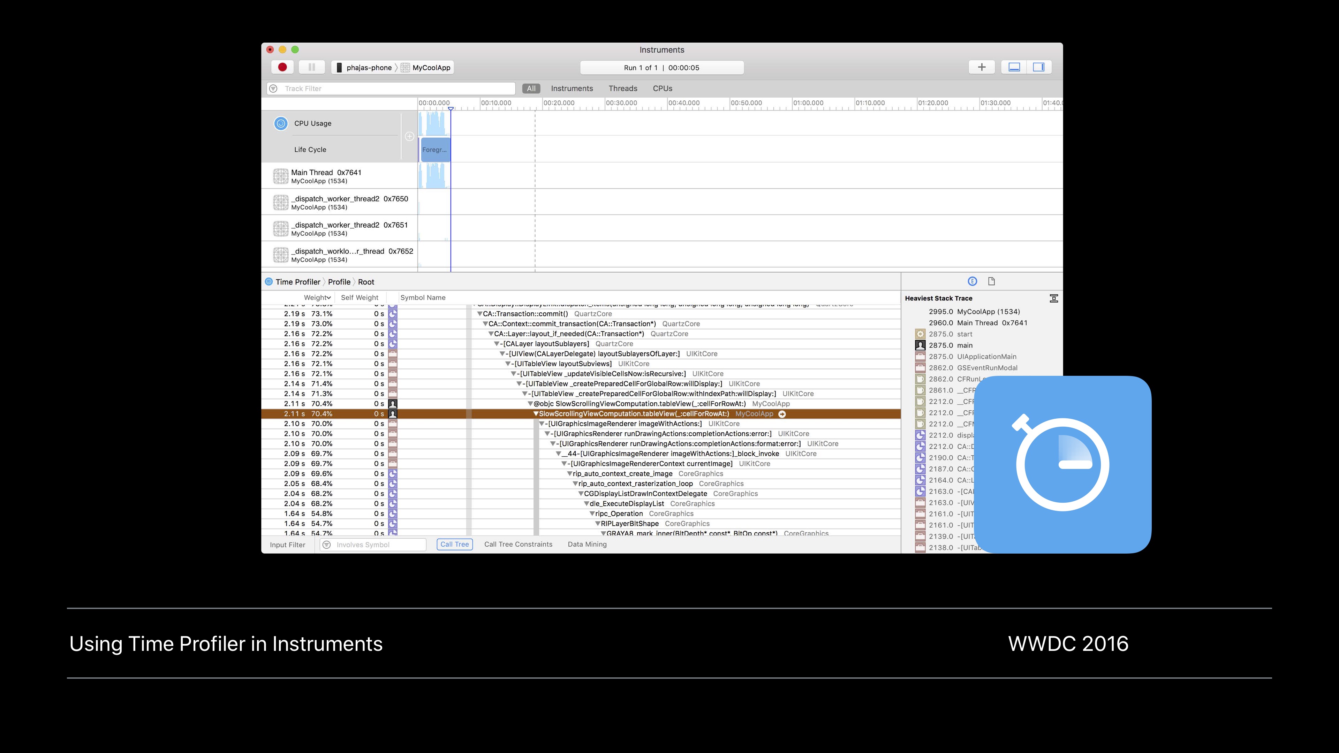Screen dimensions: 1339x753
Task: Open Extended Detail inspector icon
Action: click(972, 281)
